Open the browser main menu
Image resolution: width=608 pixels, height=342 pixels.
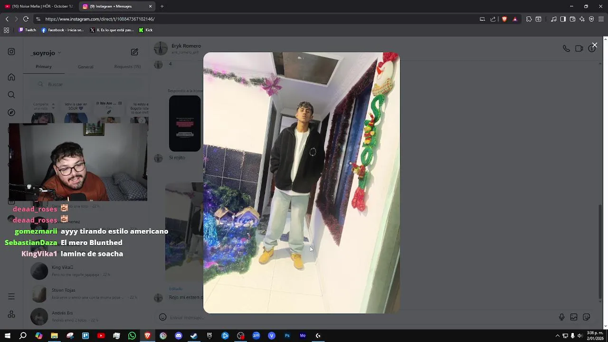tap(601, 19)
